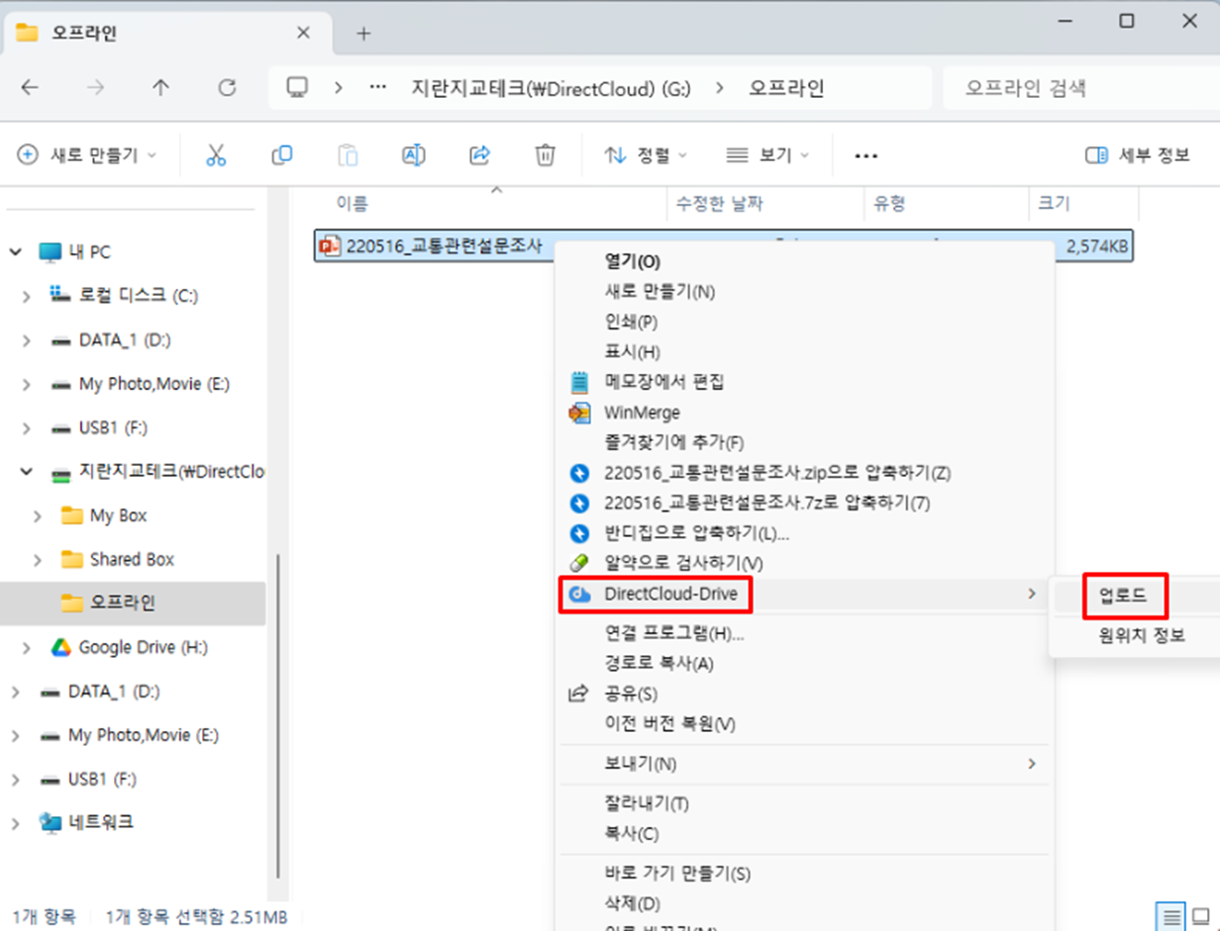Click the Delete trash can icon
Image resolution: width=1220 pixels, height=931 pixels.
[545, 155]
